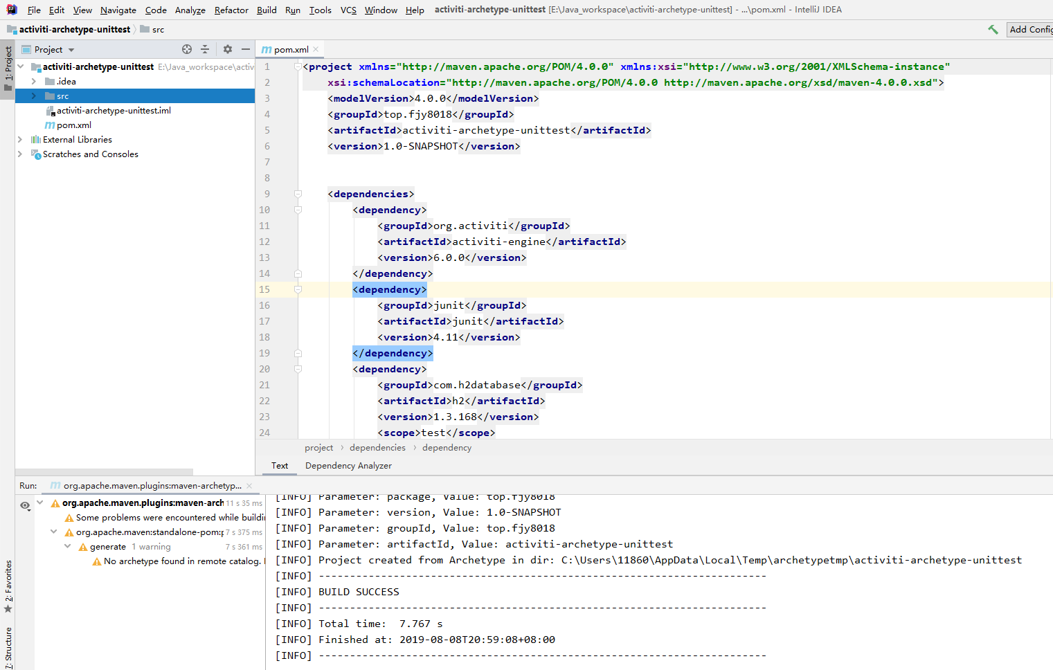Click the Add Configuration button
This screenshot has width=1053, height=670.
tap(1030, 29)
